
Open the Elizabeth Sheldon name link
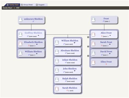[x=33, y=42]
